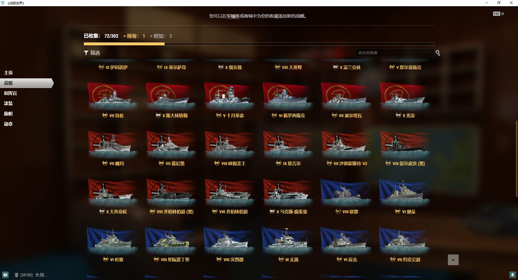This screenshot has height=280, width=518.
Task: Follow the 军械库 link
Action: (x=233, y=16)
